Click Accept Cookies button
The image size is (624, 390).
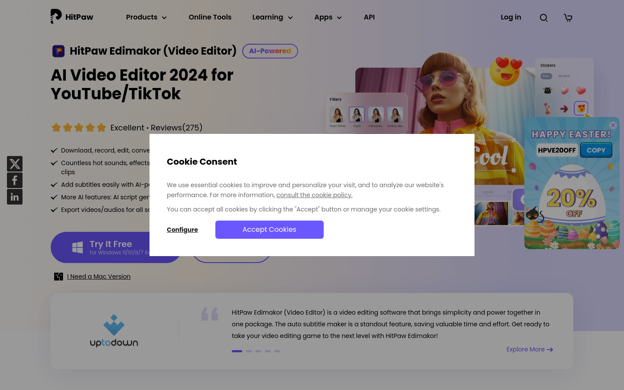(270, 230)
